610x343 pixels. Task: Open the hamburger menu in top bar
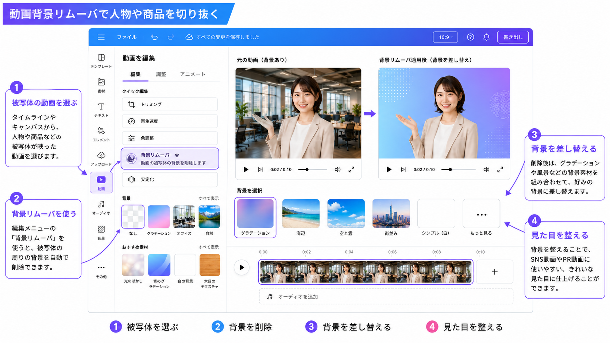point(101,37)
